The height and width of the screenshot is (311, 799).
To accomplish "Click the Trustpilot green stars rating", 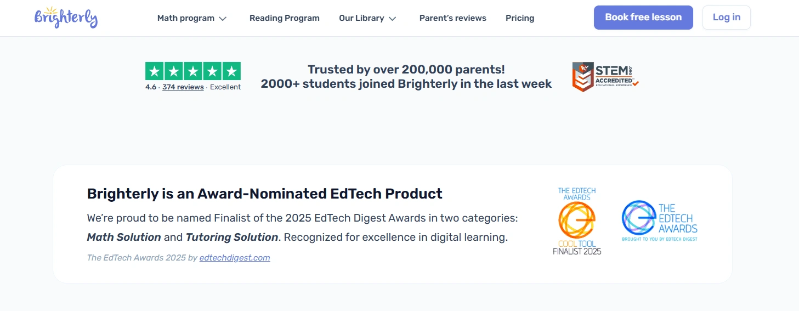I will tap(193, 71).
